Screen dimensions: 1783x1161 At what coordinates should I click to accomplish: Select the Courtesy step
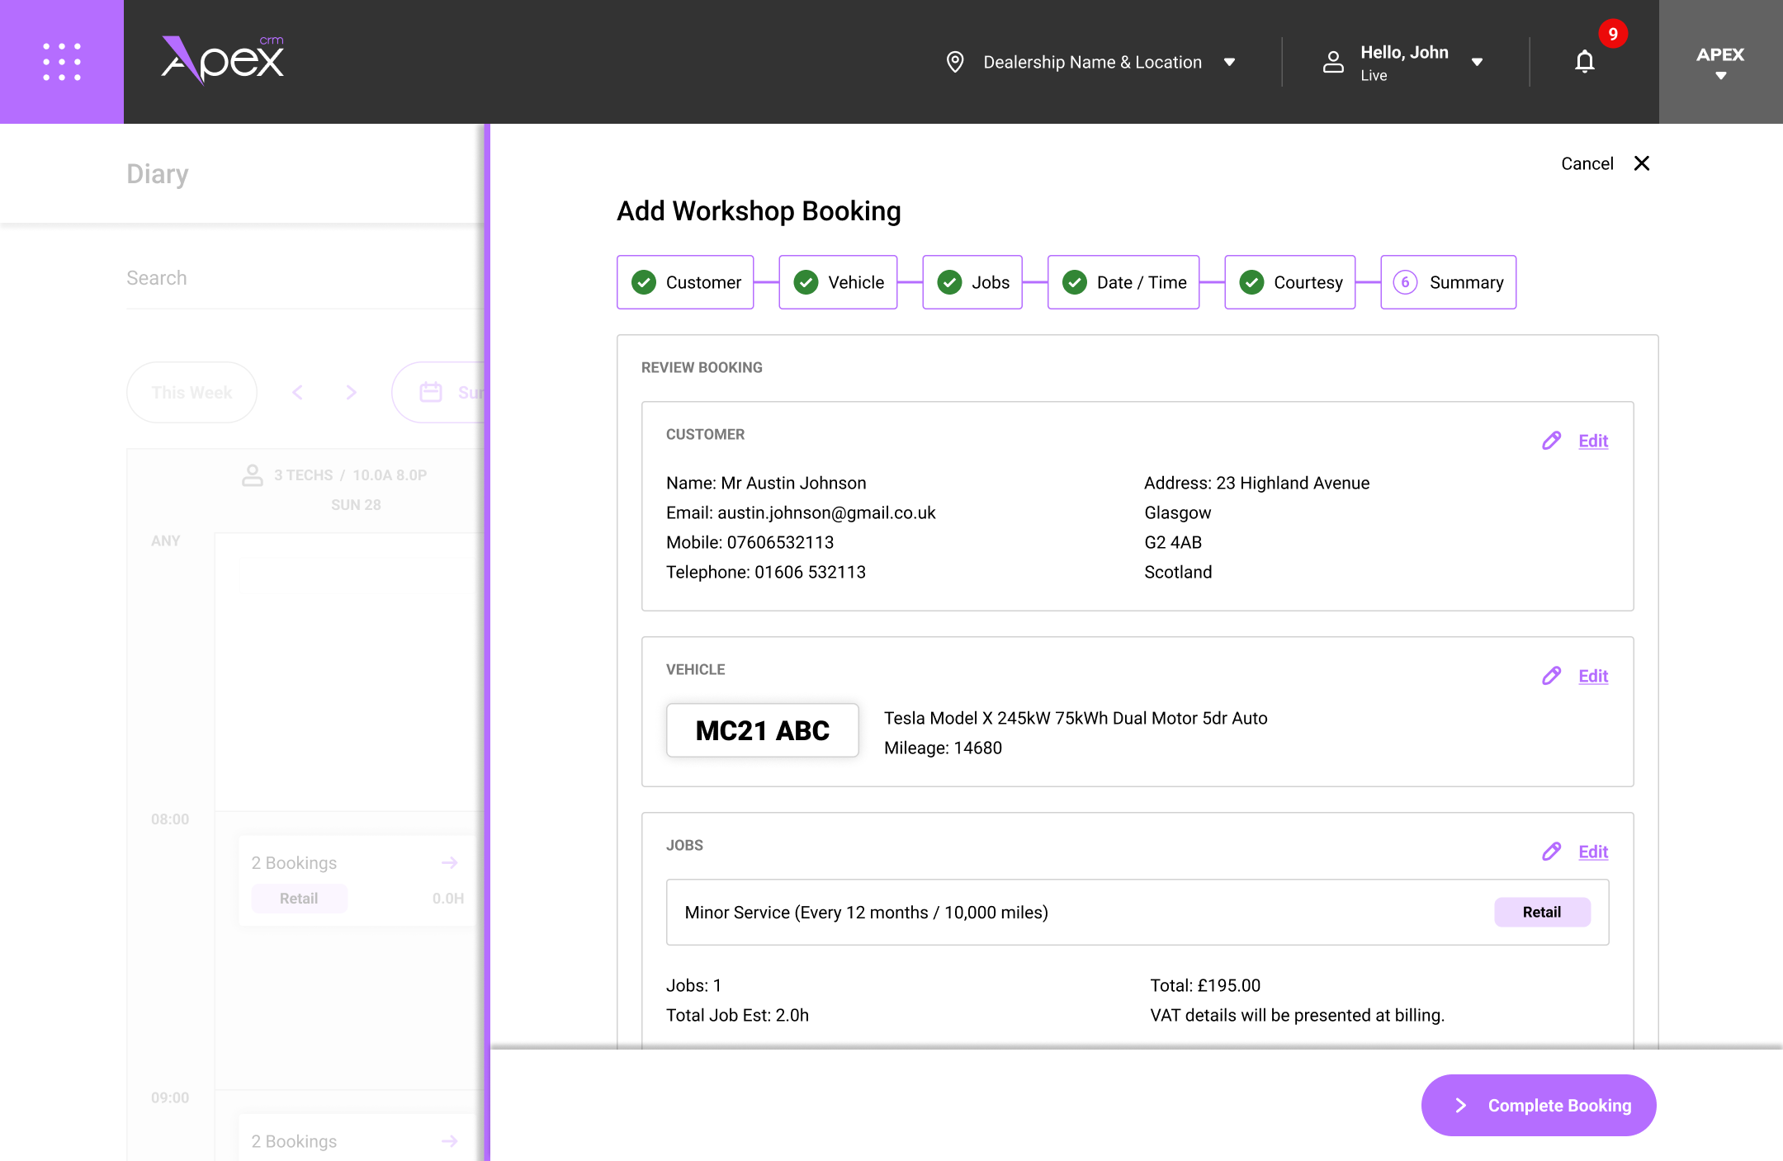[x=1289, y=282]
